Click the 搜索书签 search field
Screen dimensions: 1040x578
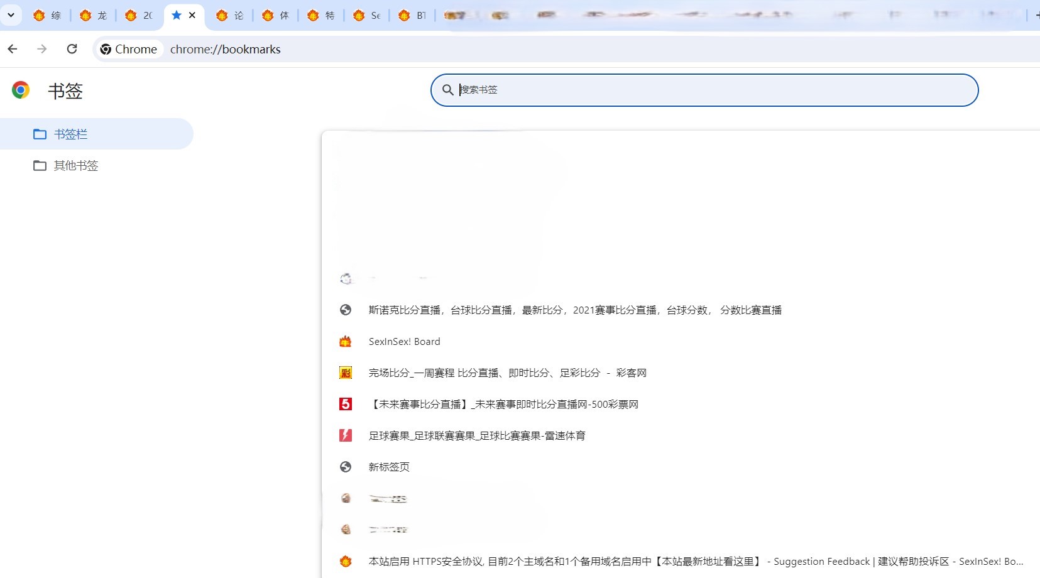704,90
